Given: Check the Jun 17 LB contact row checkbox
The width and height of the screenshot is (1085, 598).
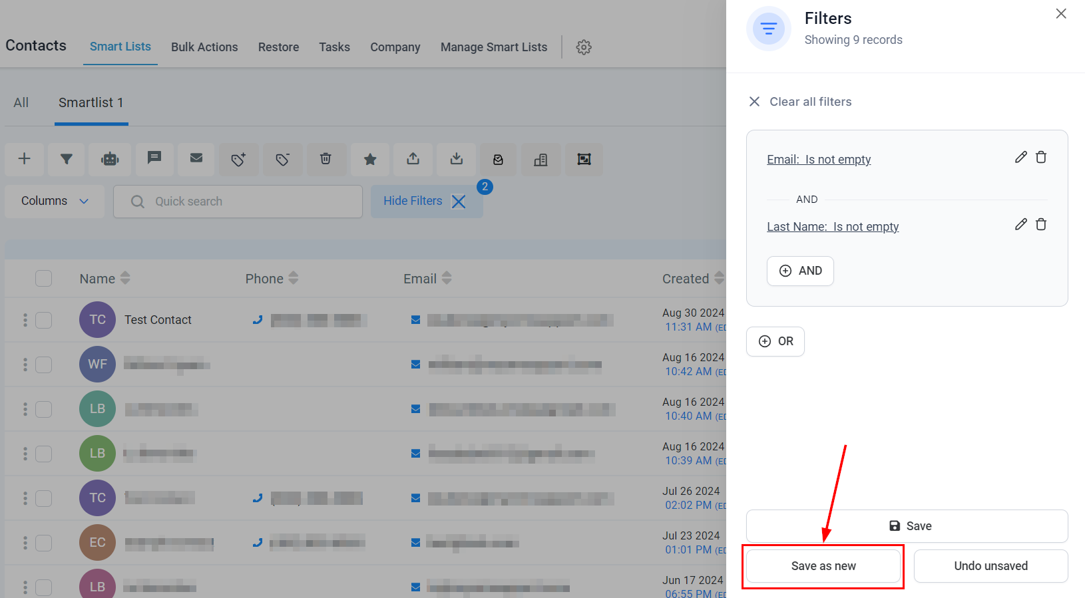Looking at the screenshot, I should coord(43,587).
